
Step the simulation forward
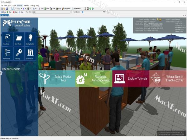21,12
